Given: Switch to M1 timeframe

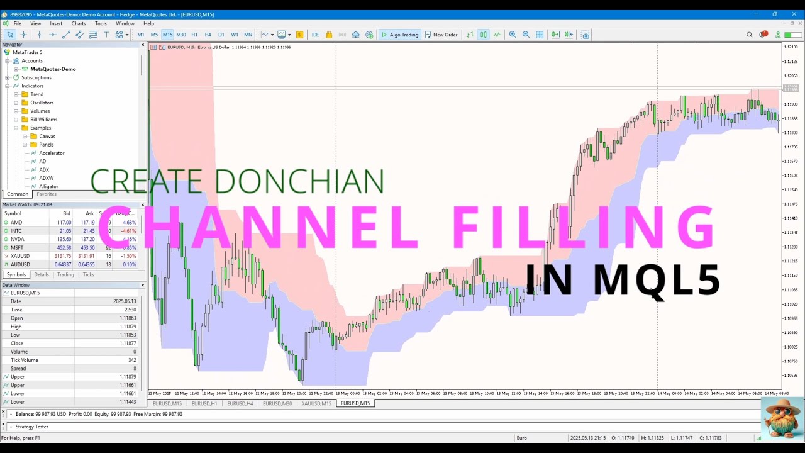Looking at the screenshot, I should pyautogui.click(x=140, y=35).
